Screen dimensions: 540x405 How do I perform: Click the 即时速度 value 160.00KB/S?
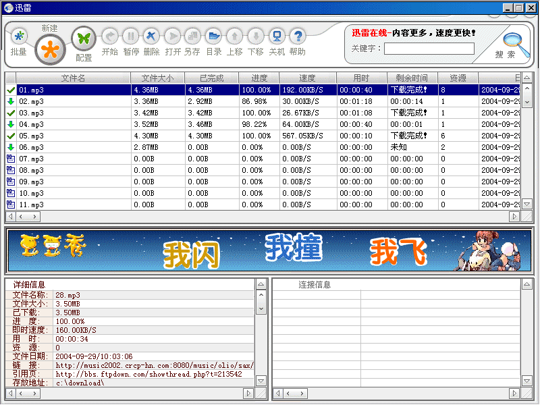[x=76, y=330]
